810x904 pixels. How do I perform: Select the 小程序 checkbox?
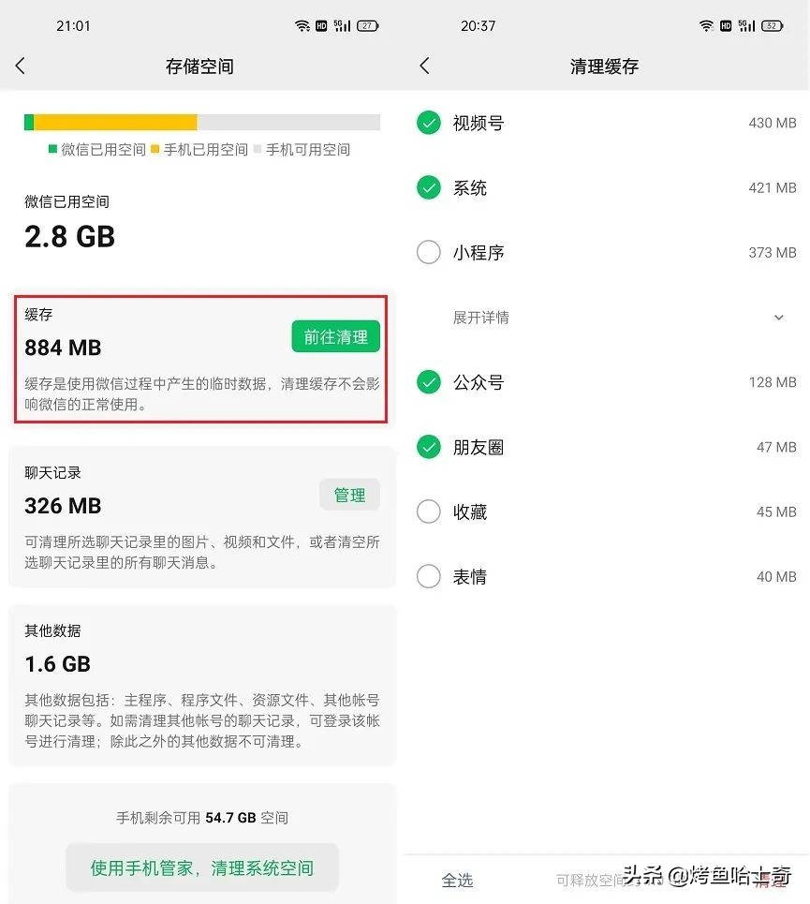(428, 252)
